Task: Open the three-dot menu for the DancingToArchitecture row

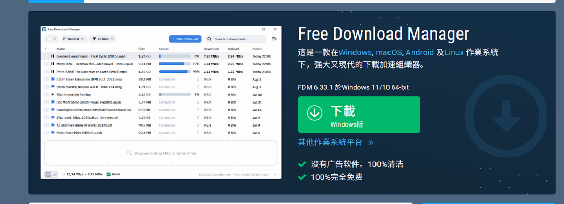Action: tap(198, 109)
